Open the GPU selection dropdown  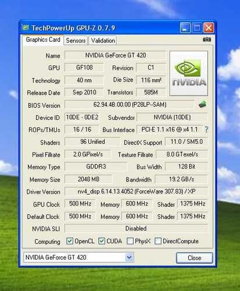pyautogui.click(x=129, y=258)
